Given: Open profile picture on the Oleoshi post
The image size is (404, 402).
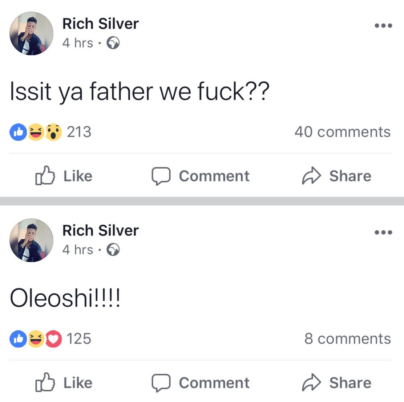Looking at the screenshot, I should [31, 240].
